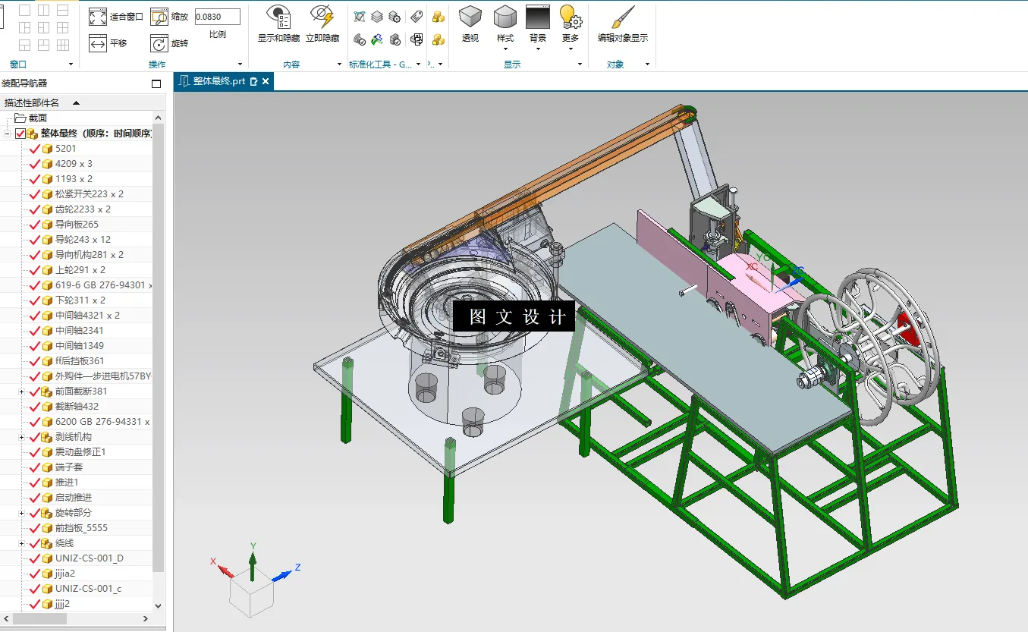
Task: Click the 样式 rendering style cube icon
Action: 505,16
